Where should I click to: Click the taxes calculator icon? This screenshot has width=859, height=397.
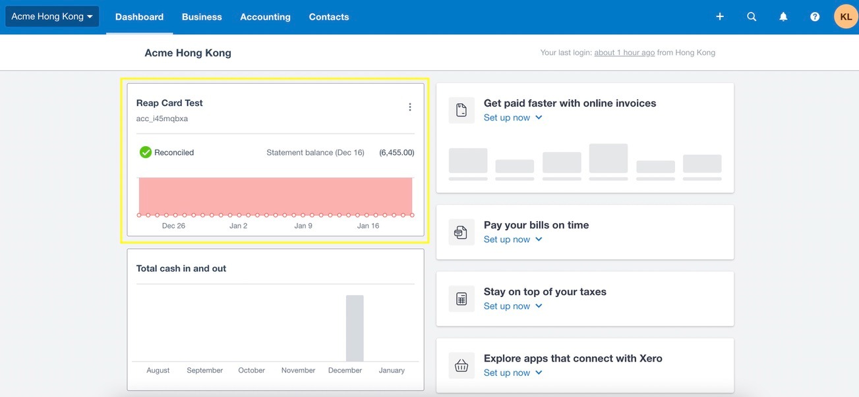[461, 299]
